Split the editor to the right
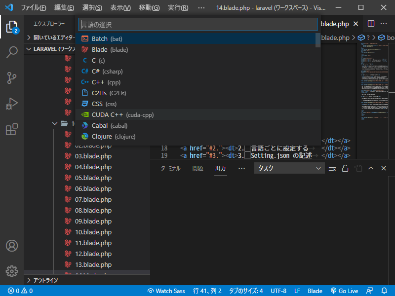 point(371,24)
